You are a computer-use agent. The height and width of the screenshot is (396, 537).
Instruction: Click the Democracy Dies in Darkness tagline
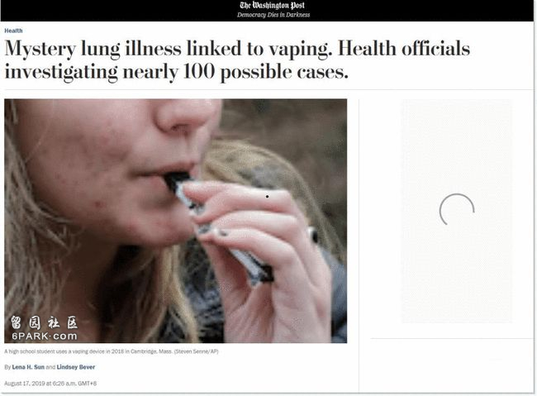point(273,15)
